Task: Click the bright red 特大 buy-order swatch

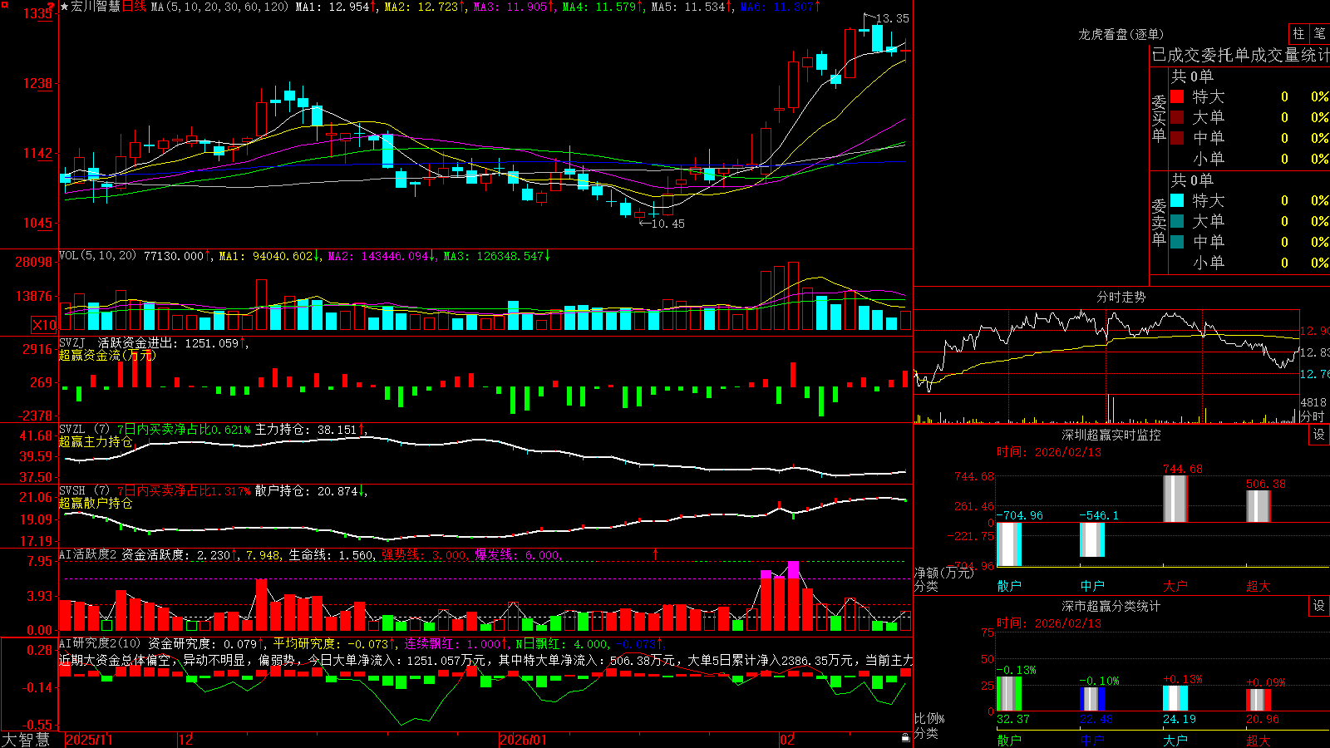Action: [1177, 96]
